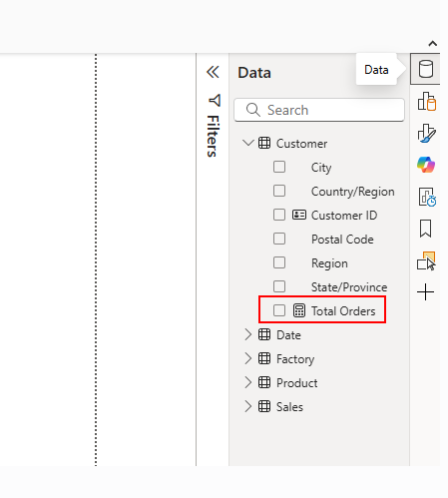Screen dimensions: 448x498
Task: Click the Total Orders calculator icon
Action: coord(299,310)
